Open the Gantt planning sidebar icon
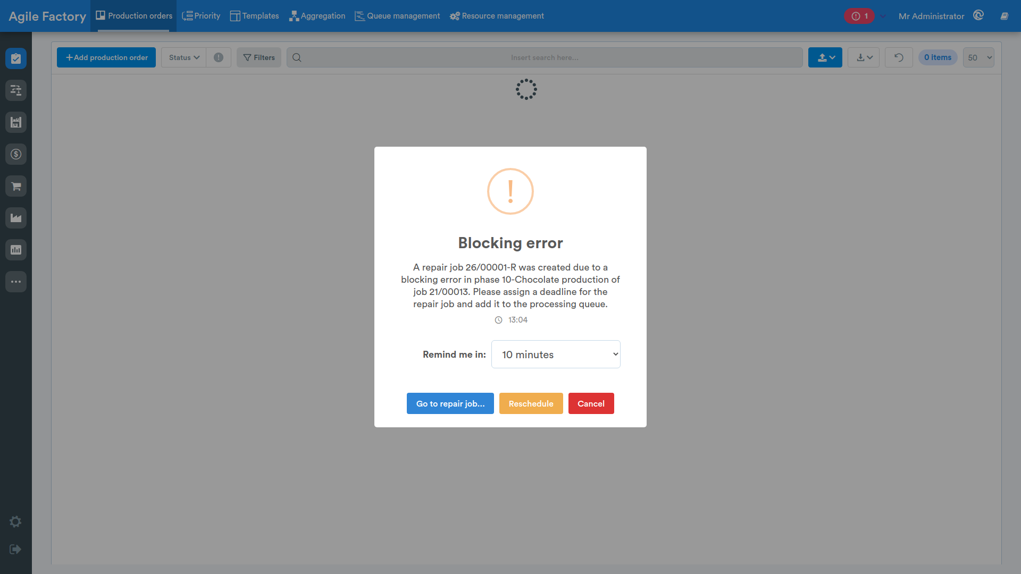 [x=16, y=90]
